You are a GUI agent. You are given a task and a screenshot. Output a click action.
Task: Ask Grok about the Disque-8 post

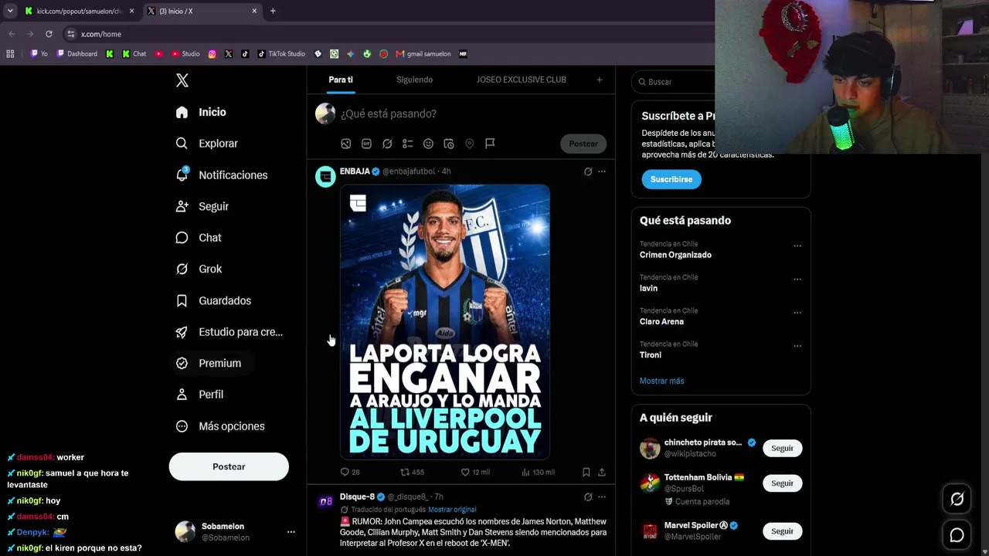(x=588, y=497)
